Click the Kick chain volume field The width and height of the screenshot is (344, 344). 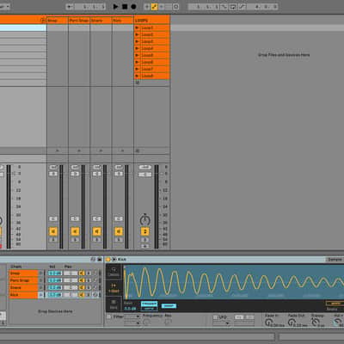coord(55,295)
